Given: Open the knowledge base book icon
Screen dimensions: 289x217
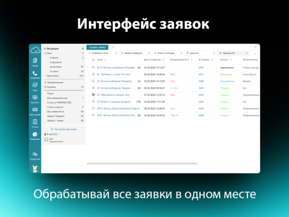Looking at the screenshot, I should click(x=35, y=111).
